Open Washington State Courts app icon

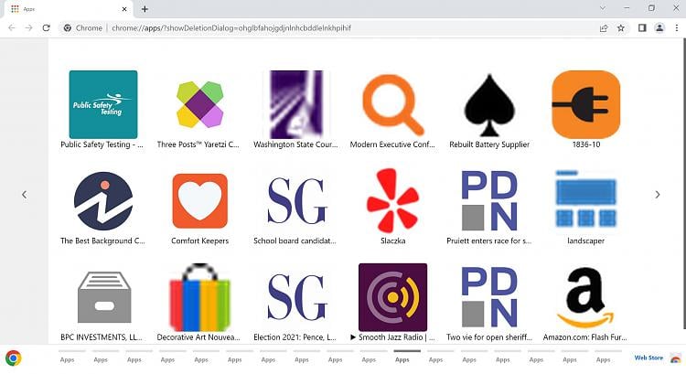pyautogui.click(x=296, y=104)
